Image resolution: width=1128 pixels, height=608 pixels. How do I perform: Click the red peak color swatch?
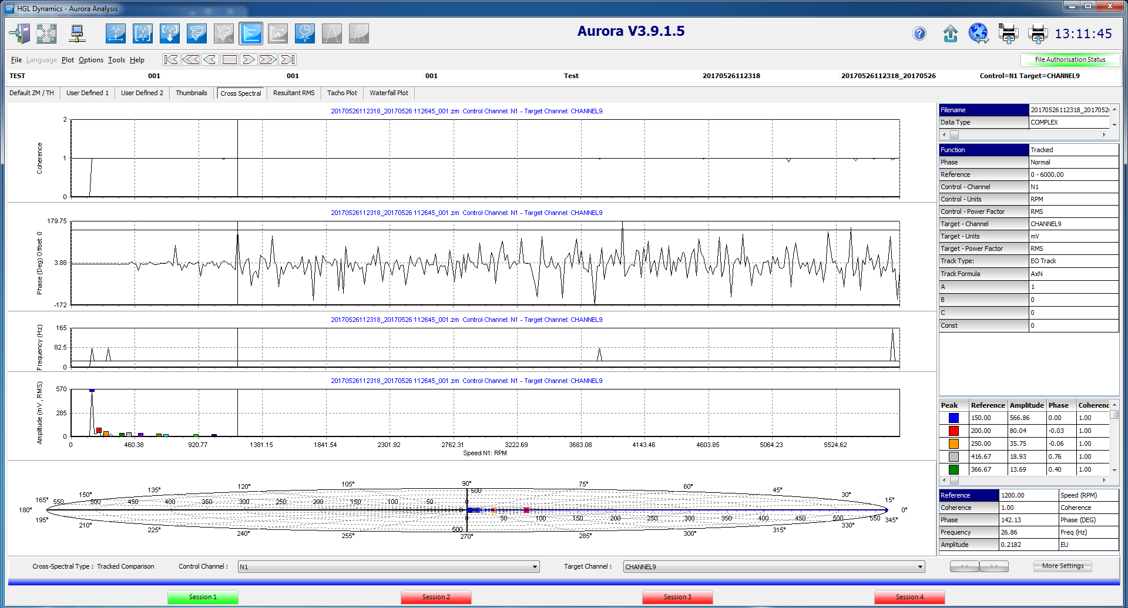click(x=954, y=431)
